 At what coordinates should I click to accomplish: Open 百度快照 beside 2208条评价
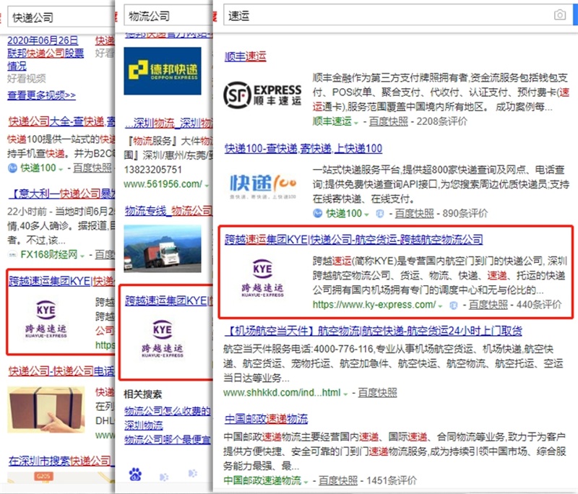[389, 121]
